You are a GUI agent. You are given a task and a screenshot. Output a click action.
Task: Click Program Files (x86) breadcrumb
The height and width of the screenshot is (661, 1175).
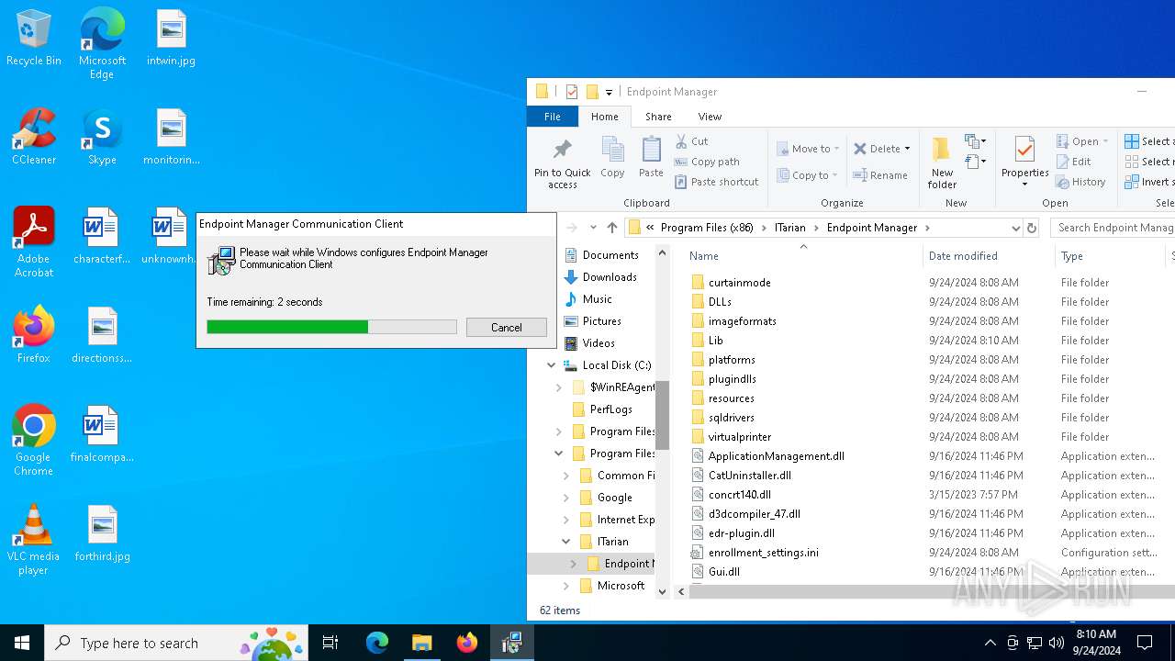pos(706,228)
